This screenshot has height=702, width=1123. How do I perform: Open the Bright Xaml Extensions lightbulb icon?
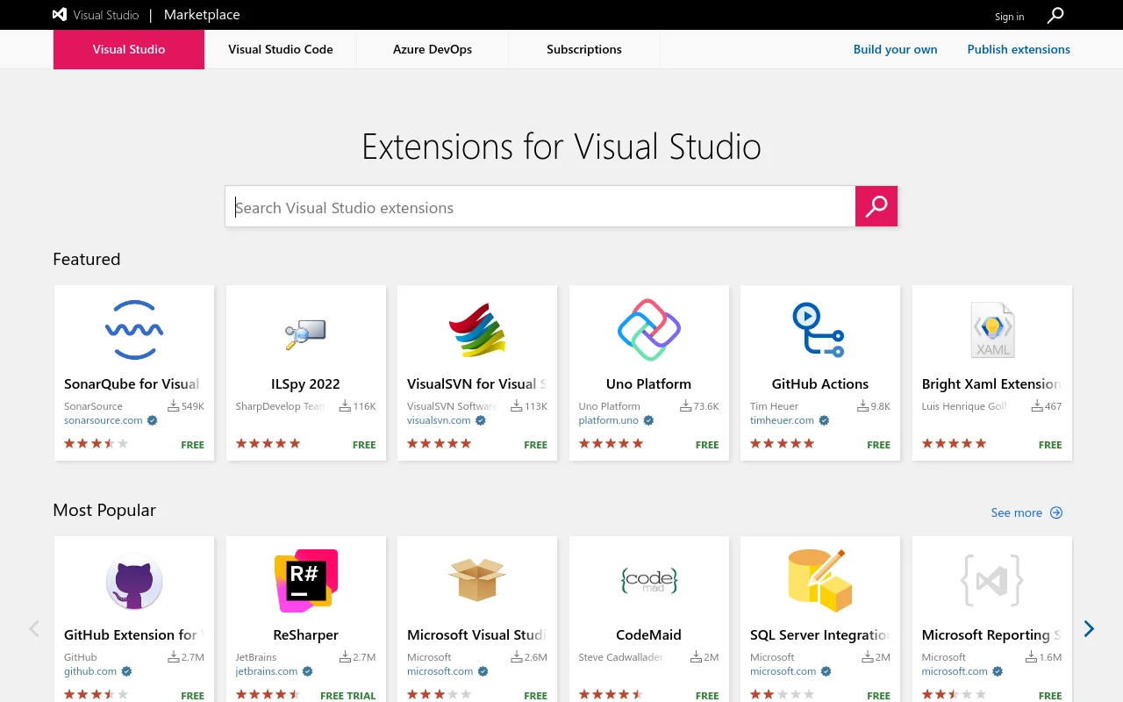[991, 330]
